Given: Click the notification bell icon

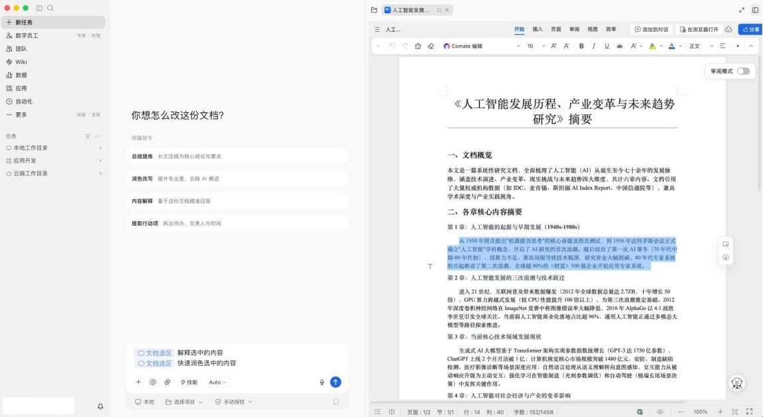Looking at the screenshot, I should point(100,406).
